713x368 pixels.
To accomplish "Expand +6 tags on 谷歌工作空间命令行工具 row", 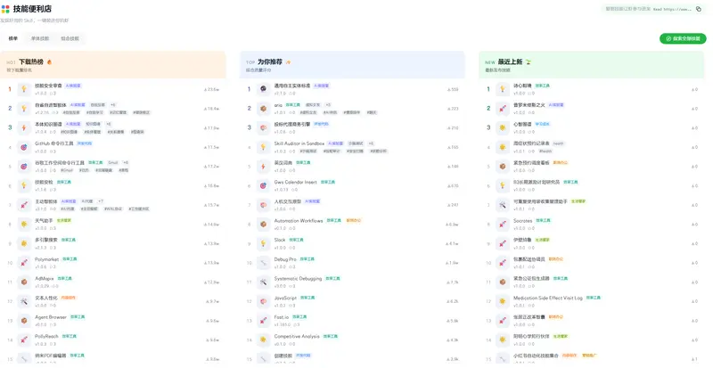I will pos(126,163).
